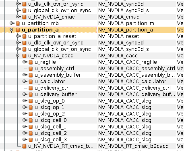Screen dimensions: 184x151
Task: Expand the u_delivery_buffer node
Action: 24,94
